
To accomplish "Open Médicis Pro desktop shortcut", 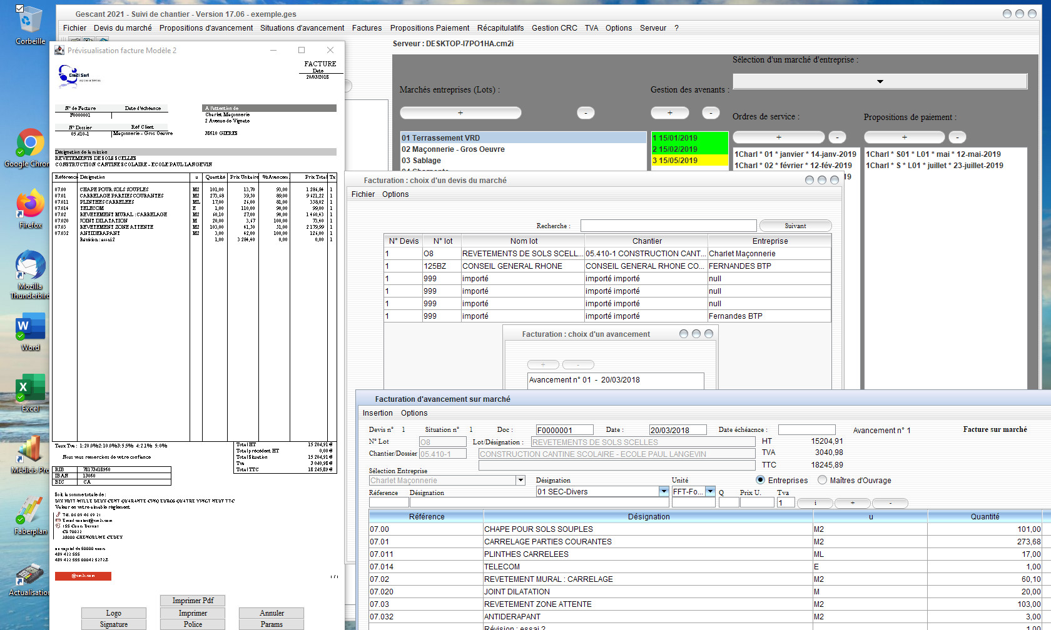I will (29, 454).
